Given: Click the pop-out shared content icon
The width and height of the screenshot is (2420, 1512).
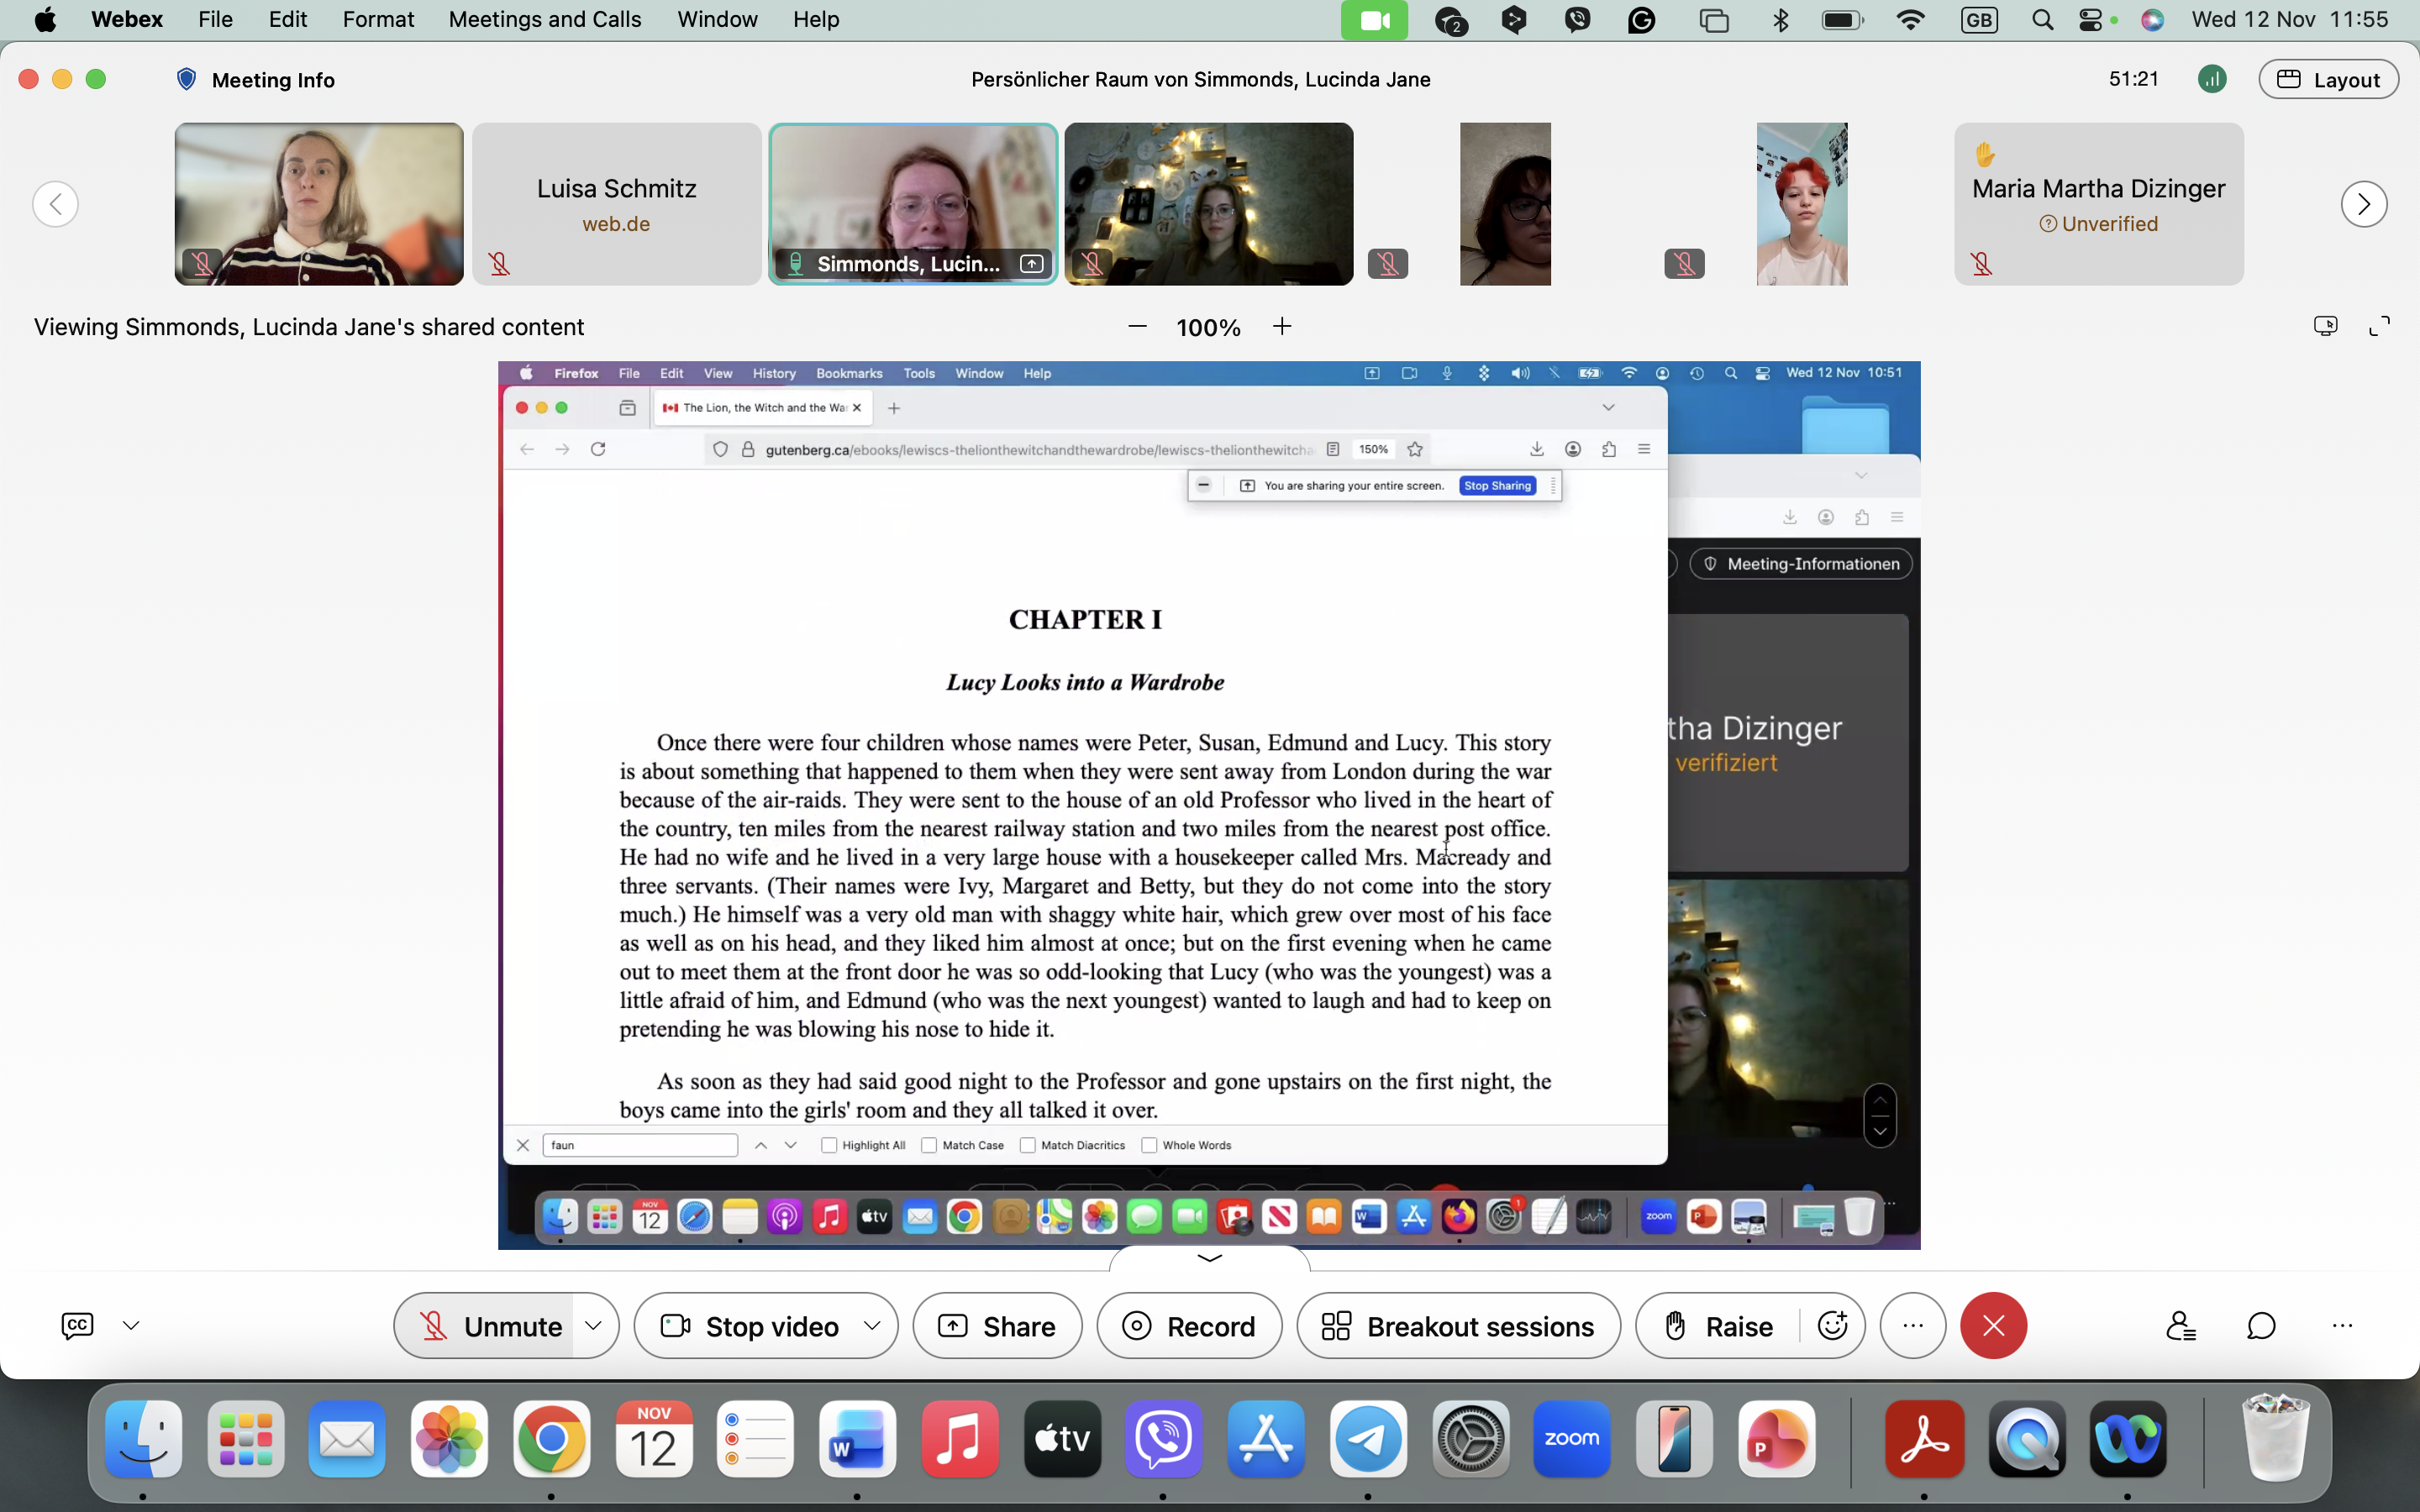Looking at the screenshot, I should (x=2325, y=326).
